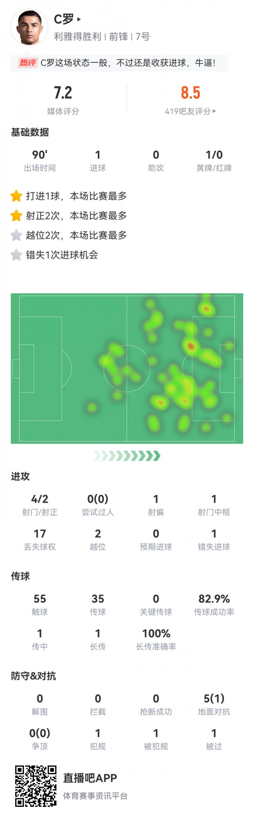Click the player heatmap pitch
The height and width of the screenshot is (816, 254).
pos(127,368)
